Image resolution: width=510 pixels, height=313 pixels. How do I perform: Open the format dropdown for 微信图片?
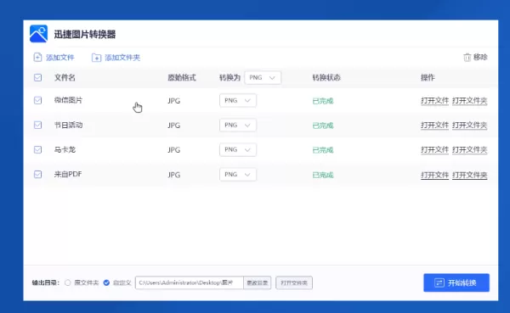[x=238, y=100]
